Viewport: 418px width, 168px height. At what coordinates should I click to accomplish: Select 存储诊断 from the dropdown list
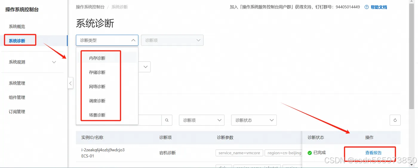[107, 73]
